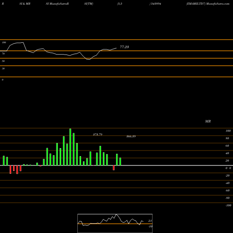Screen dimensions: 233x233
Task: Click the 866.39 value on the MR chart
Action: [x=131, y=137]
